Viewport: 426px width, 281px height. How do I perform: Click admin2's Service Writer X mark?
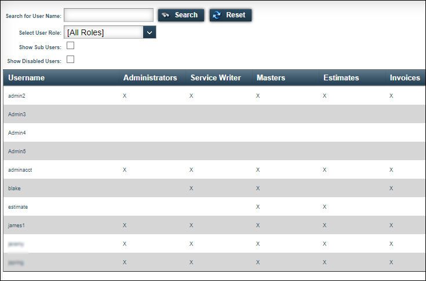point(191,95)
